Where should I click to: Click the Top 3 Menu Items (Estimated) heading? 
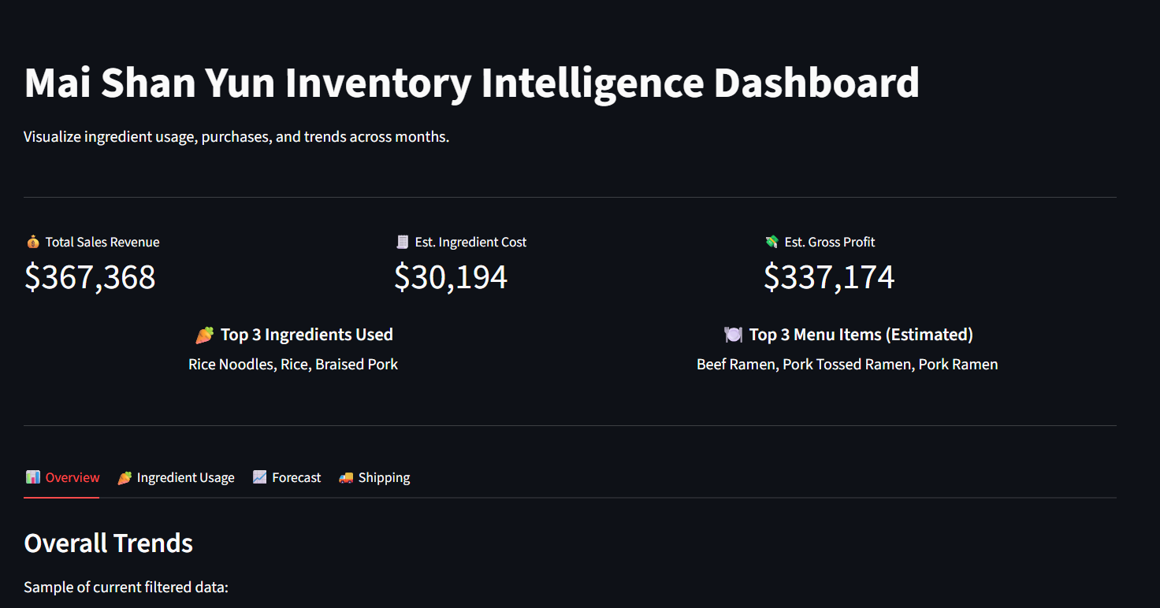click(861, 335)
